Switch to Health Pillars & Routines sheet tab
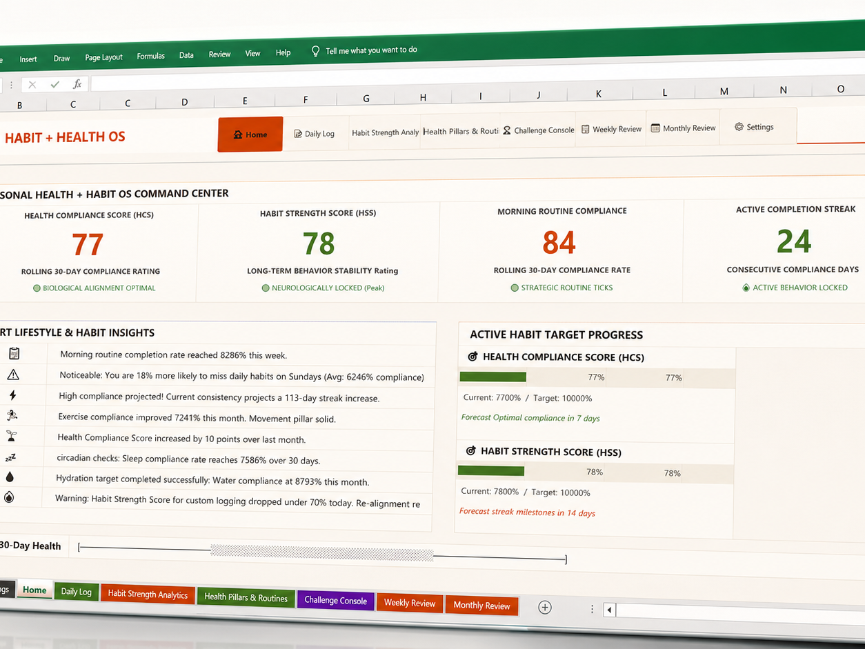 [246, 598]
